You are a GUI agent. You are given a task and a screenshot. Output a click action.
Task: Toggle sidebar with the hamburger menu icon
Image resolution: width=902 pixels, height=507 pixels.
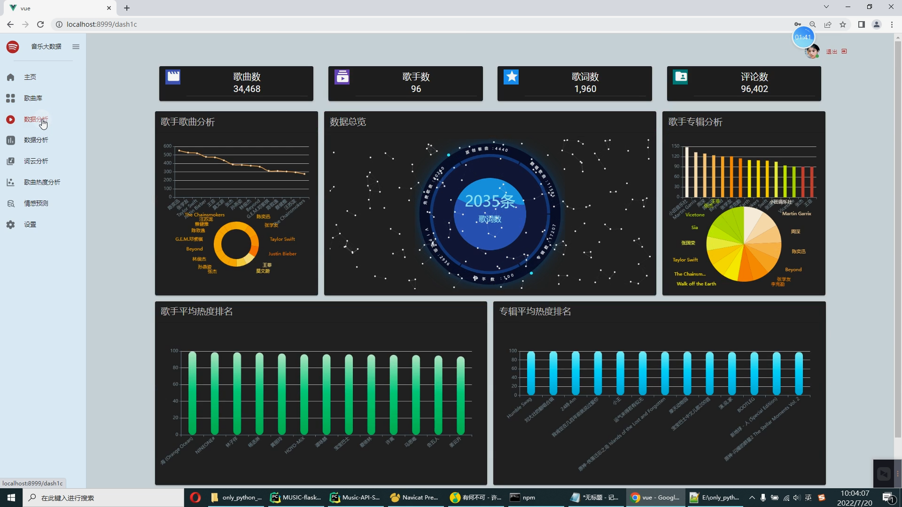coord(76,46)
